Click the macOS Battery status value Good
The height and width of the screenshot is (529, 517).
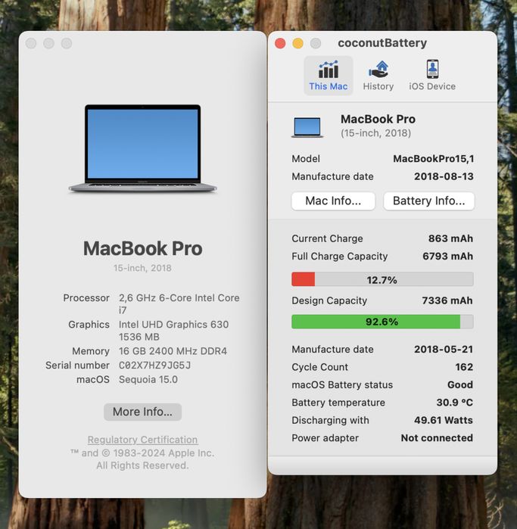[x=460, y=384]
